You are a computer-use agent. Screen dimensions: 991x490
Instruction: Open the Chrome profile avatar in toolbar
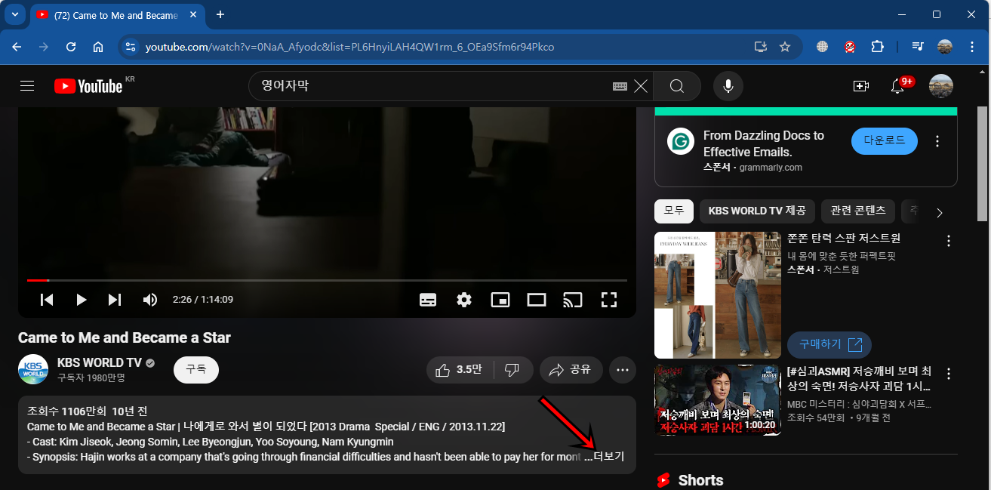(x=945, y=47)
